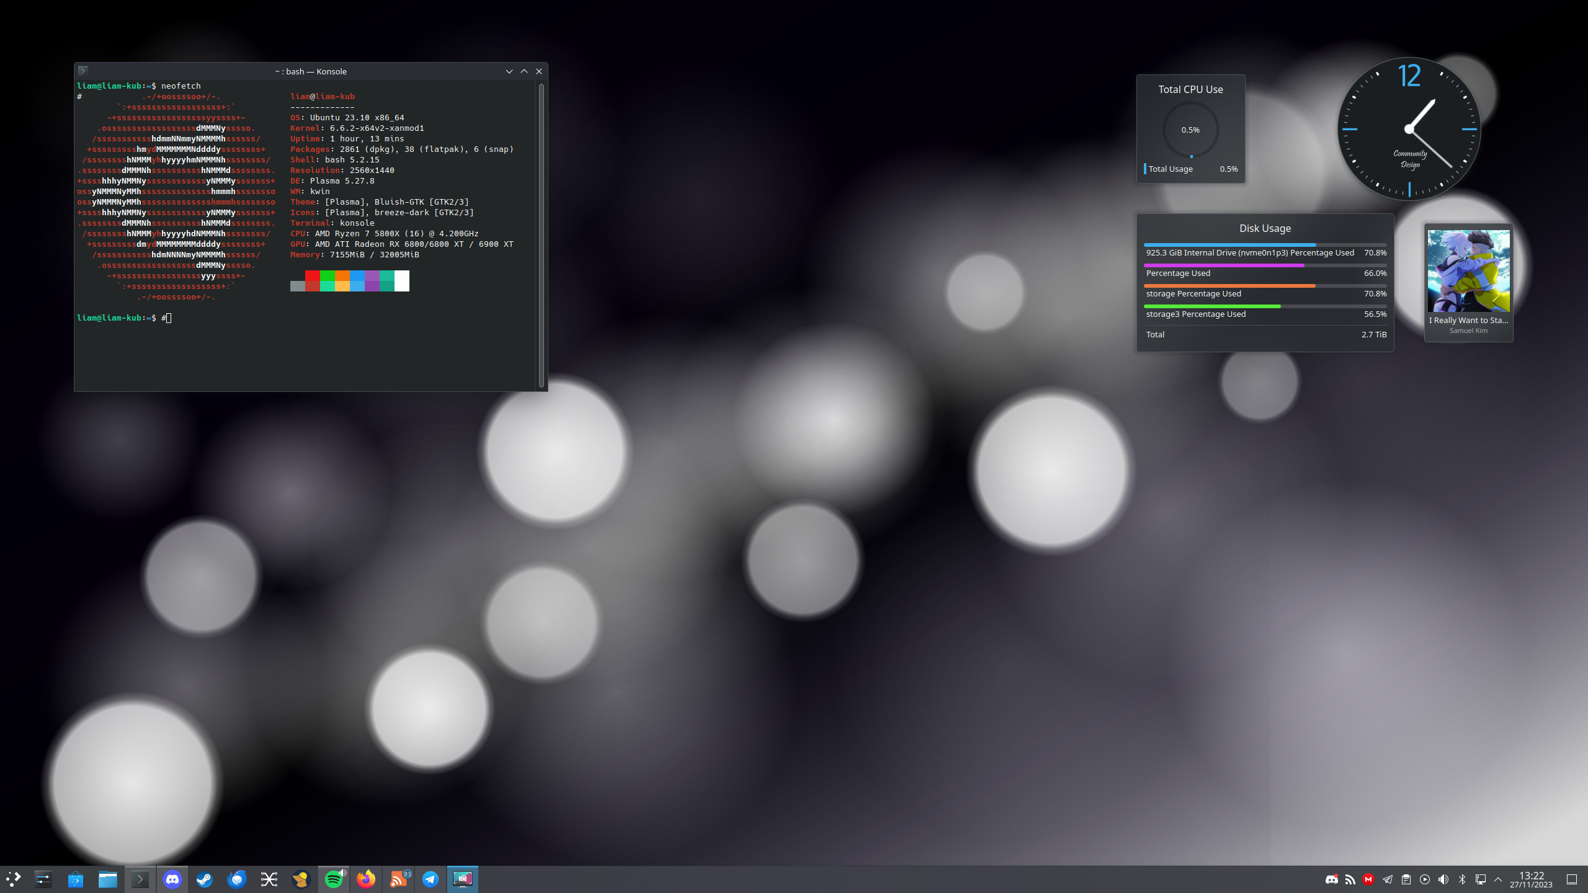Open the KDE application launcher menu
The image size is (1588, 893).
click(x=14, y=879)
